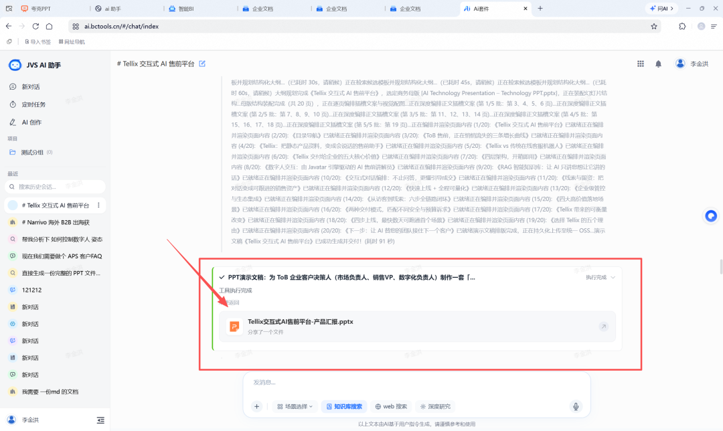The width and height of the screenshot is (723, 431).
Task: Toggle web 搜索 option
Action: pyautogui.click(x=391, y=406)
